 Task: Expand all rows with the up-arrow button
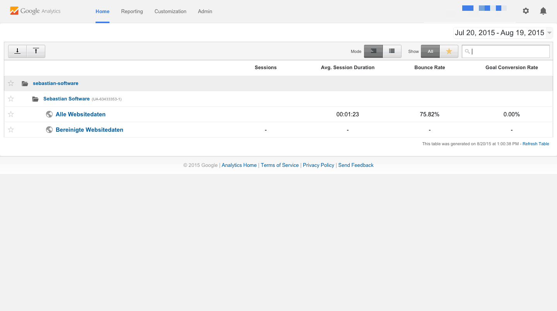pyautogui.click(x=36, y=51)
